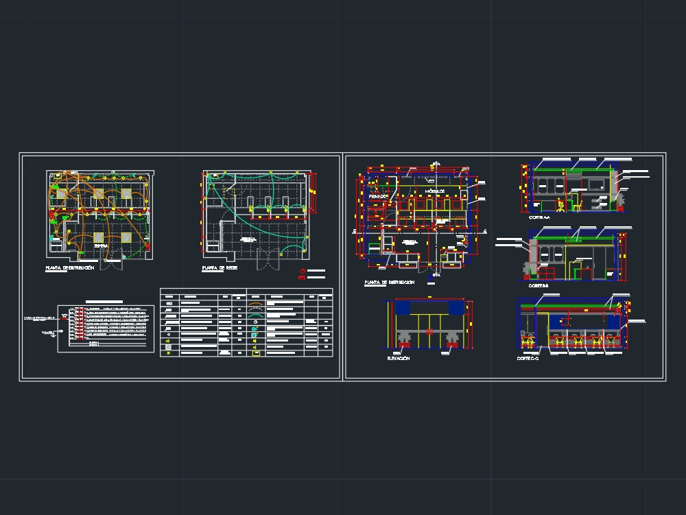The width and height of the screenshot is (686, 515).
Task: Click the green plant symbol in ELEVACIÓN view
Action: coord(404,337)
